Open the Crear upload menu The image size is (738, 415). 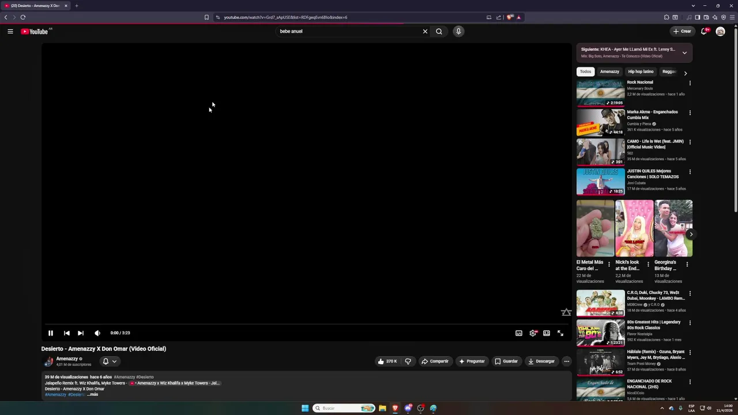(682, 31)
